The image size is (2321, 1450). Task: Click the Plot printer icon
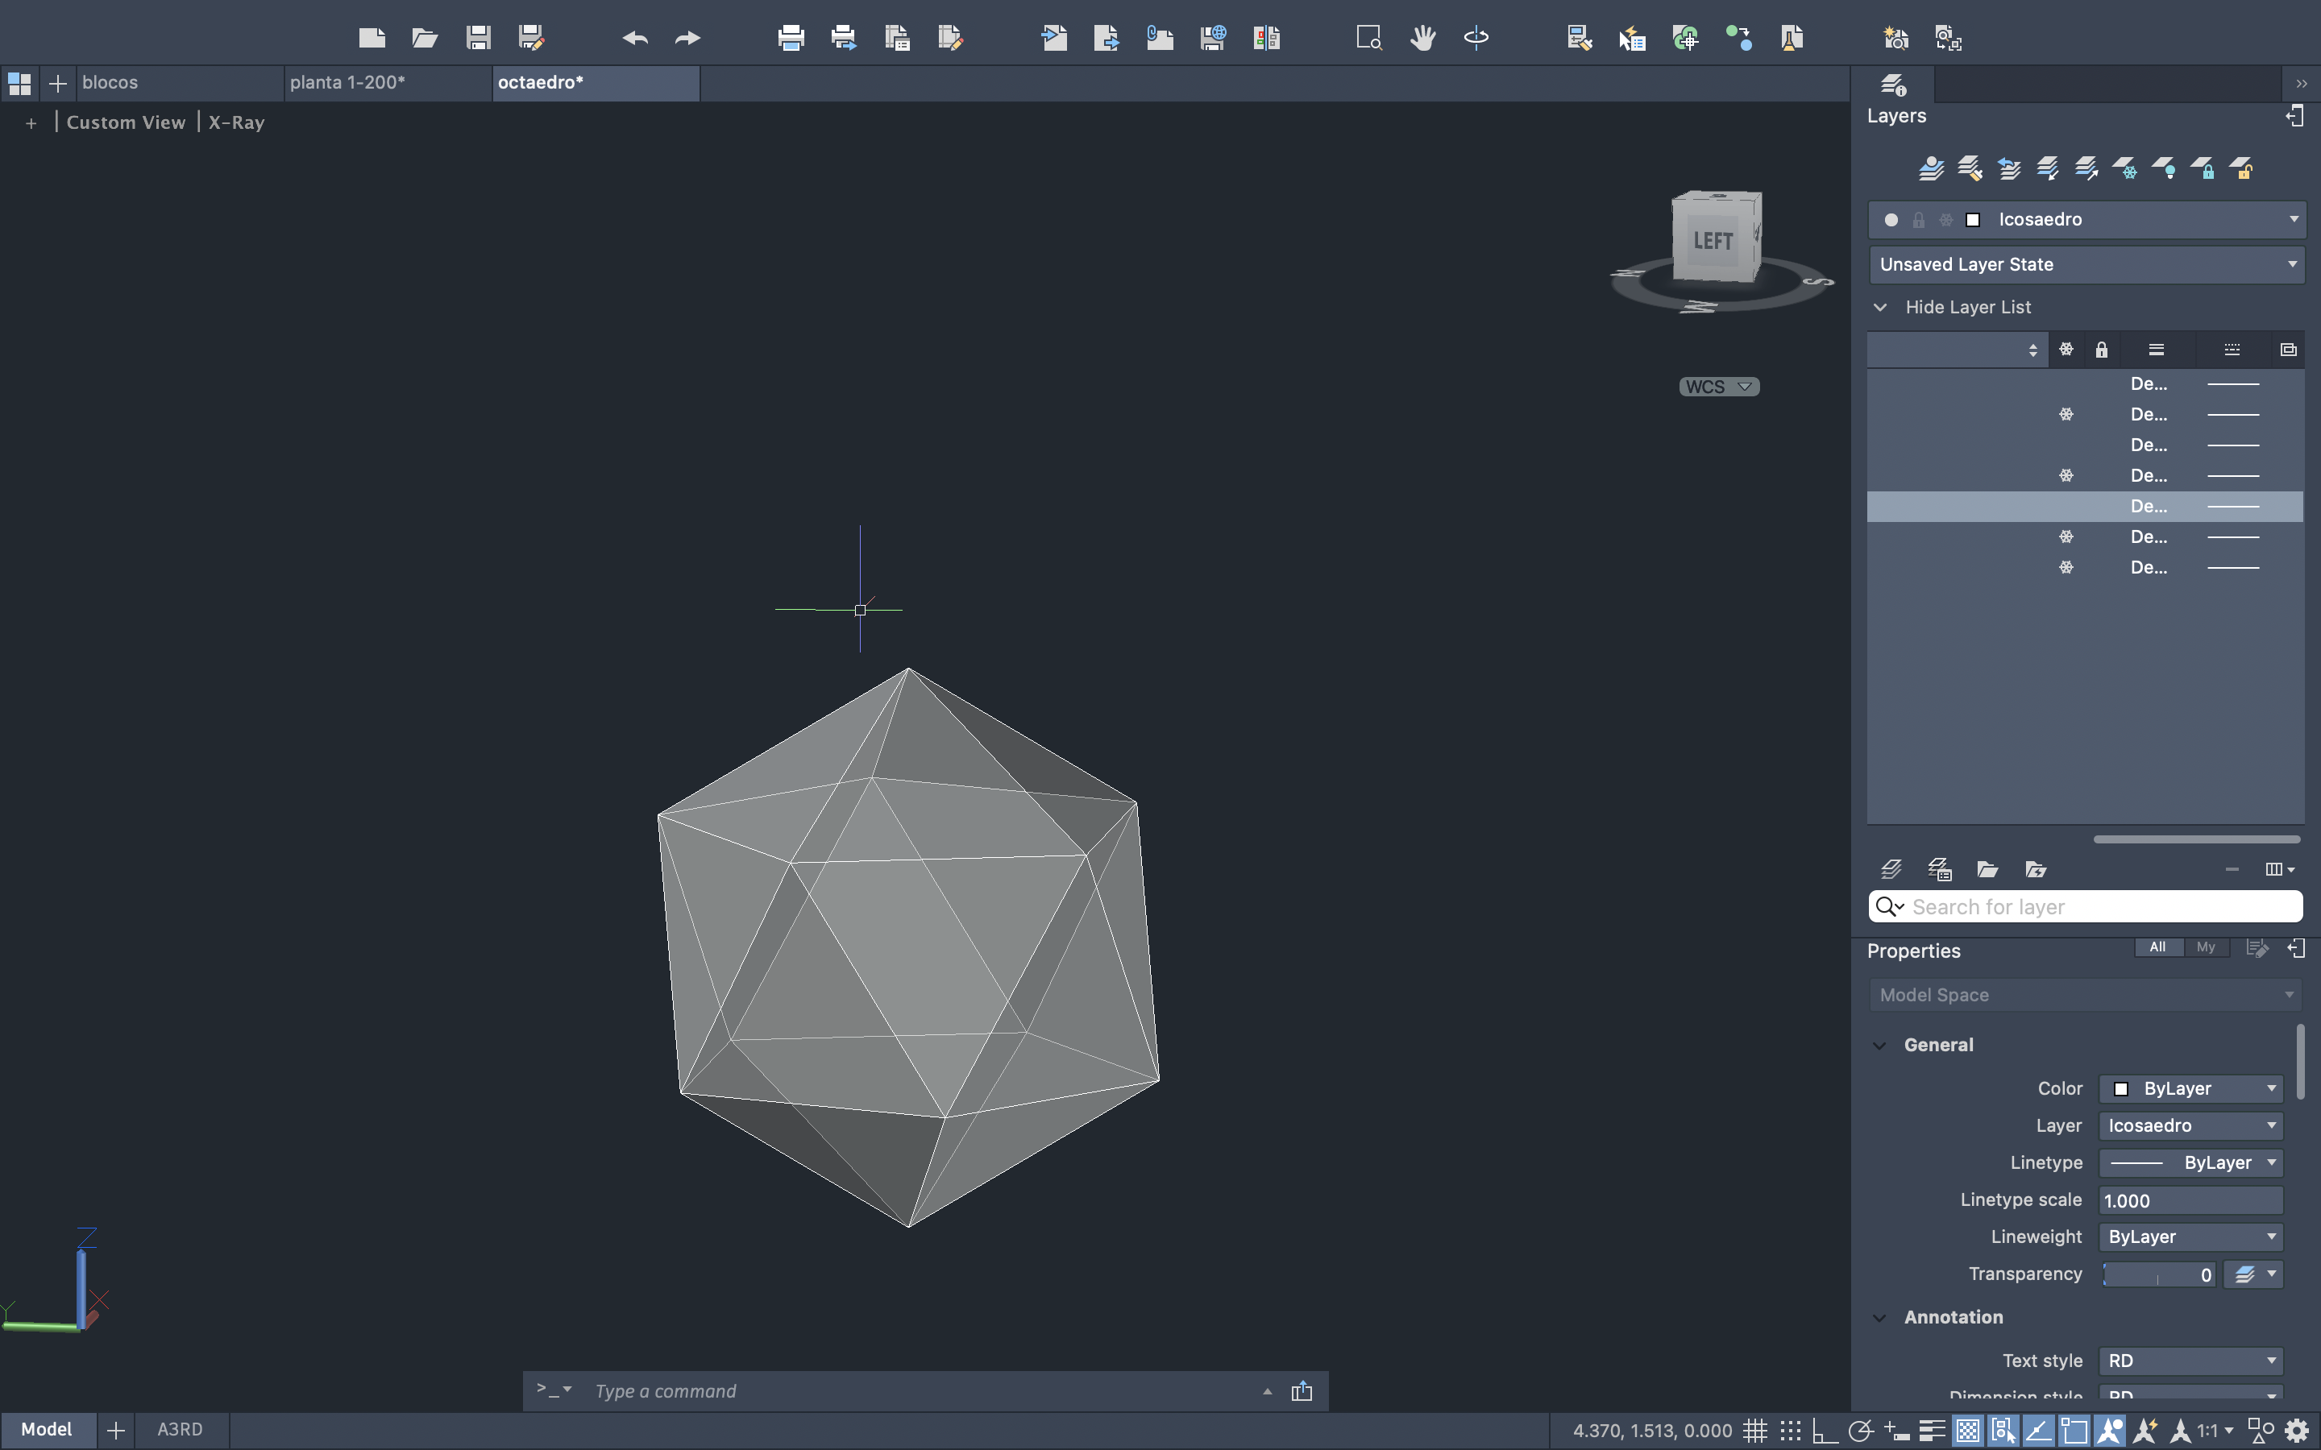[x=791, y=37]
